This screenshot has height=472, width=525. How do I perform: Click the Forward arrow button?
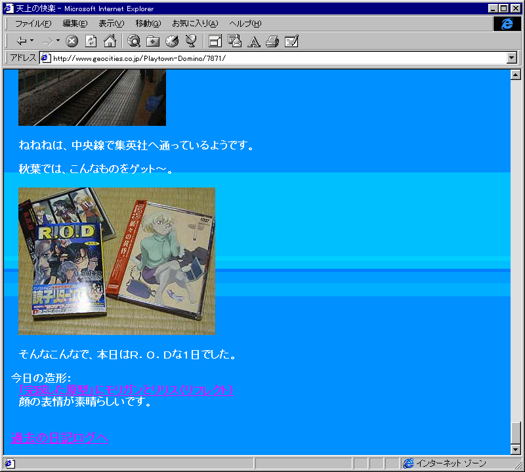[47, 41]
